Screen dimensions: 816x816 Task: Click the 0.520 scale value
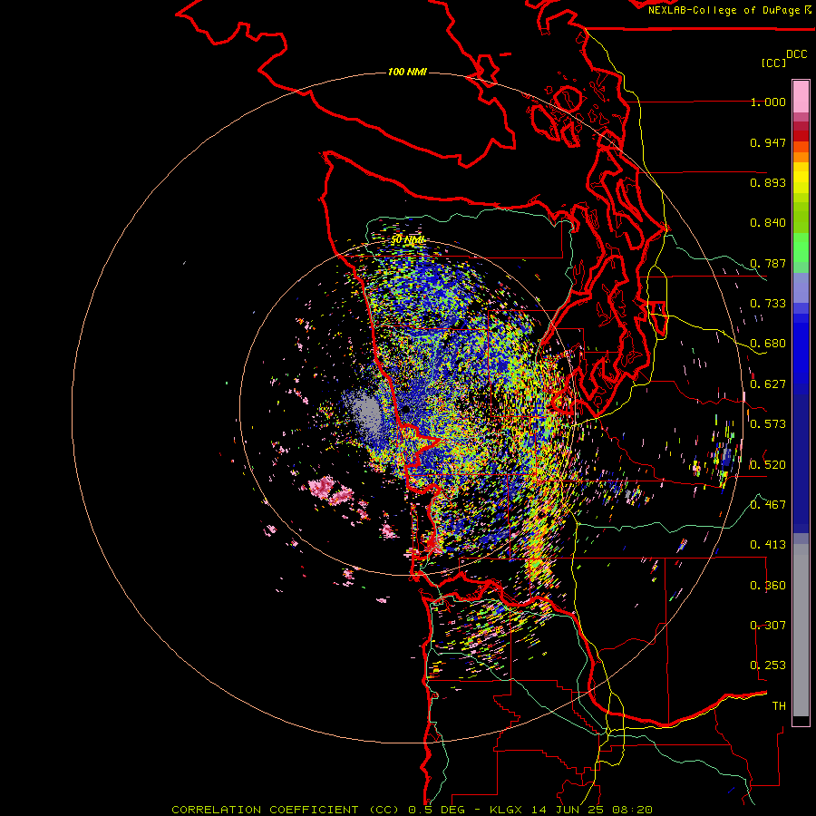tap(768, 464)
